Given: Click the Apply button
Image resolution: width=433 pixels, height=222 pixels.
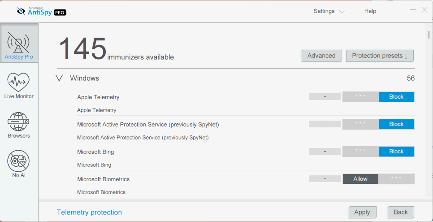Looking at the screenshot, I should [362, 212].
